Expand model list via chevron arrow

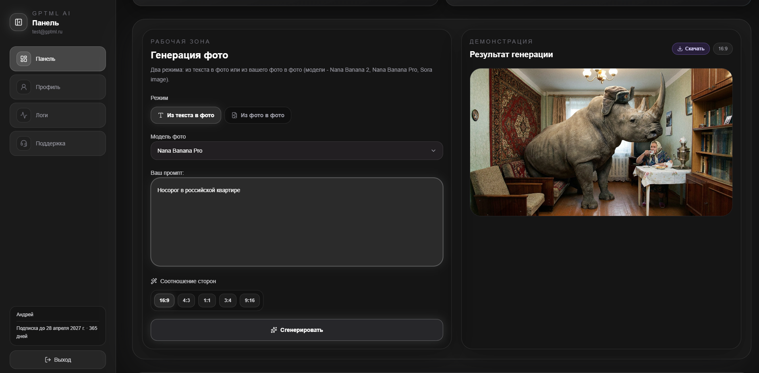433,151
